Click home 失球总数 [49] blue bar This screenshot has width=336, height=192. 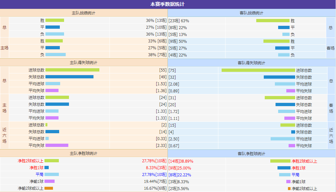coord(69,77)
